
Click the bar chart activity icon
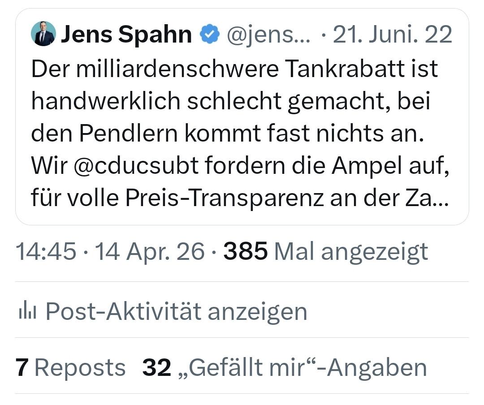click(x=27, y=311)
